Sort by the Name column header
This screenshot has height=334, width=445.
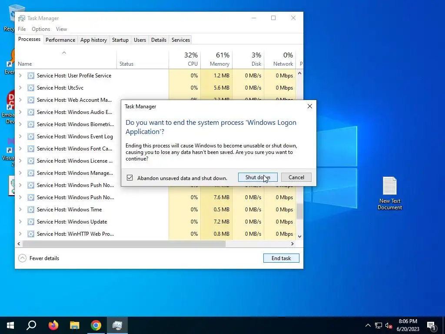click(66, 59)
